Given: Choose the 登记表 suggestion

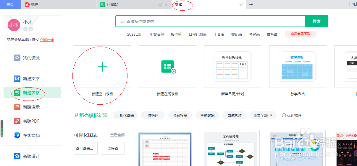Looking at the screenshot, I should (237, 34).
